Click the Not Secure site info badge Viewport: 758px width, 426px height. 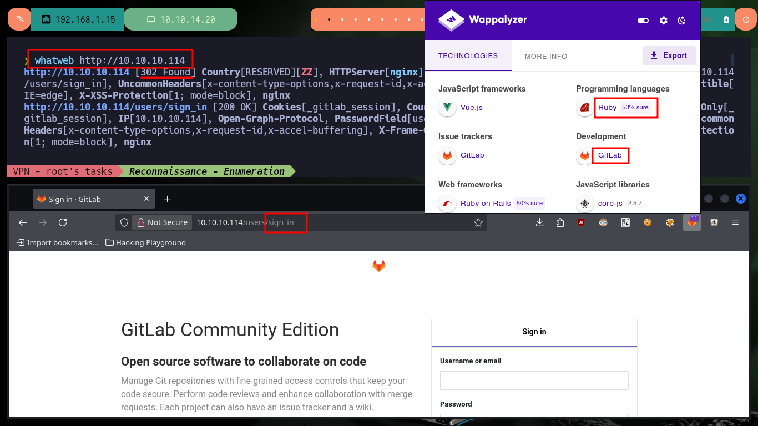162,222
